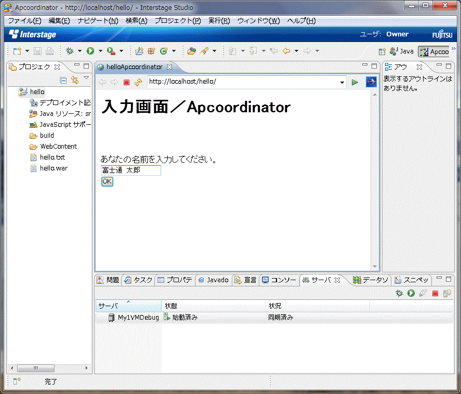Refresh the browser page
461x394 pixels.
pyautogui.click(x=138, y=82)
